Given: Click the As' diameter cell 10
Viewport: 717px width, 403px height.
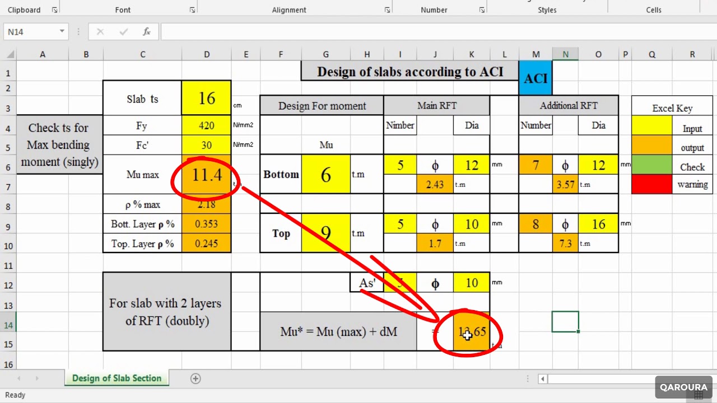Looking at the screenshot, I should pos(472,283).
